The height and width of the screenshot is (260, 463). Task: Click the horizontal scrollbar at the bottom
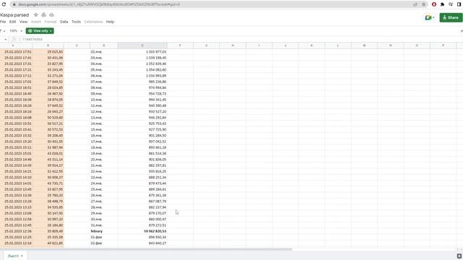pyautogui.click(x=146, y=249)
